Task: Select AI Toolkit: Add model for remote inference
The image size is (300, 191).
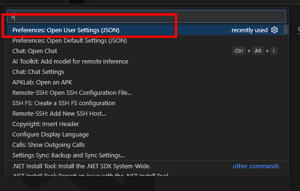Action: point(70,62)
